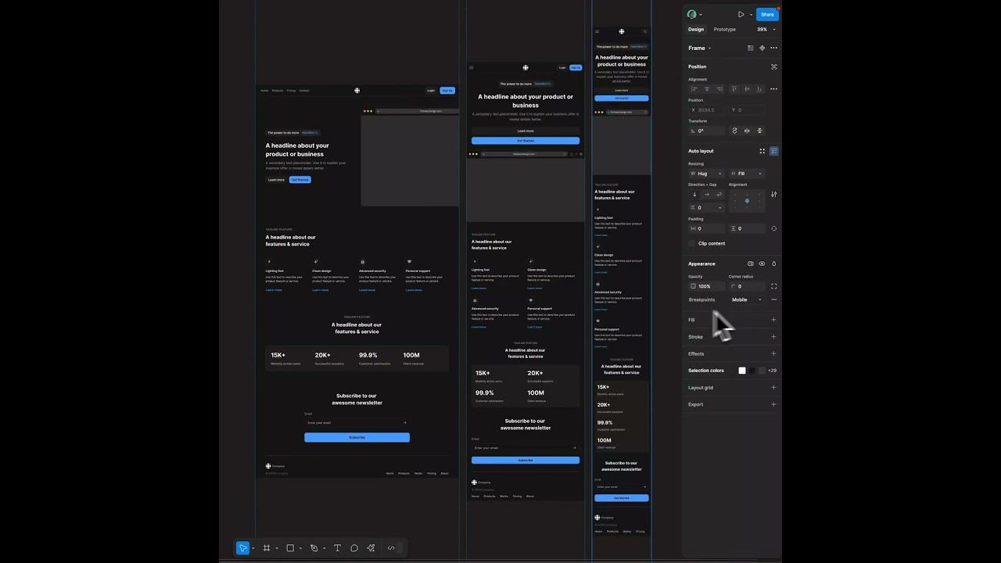Open the Breakpoints Mobile dropdown
This screenshot has width=1001, height=563.
(x=747, y=299)
